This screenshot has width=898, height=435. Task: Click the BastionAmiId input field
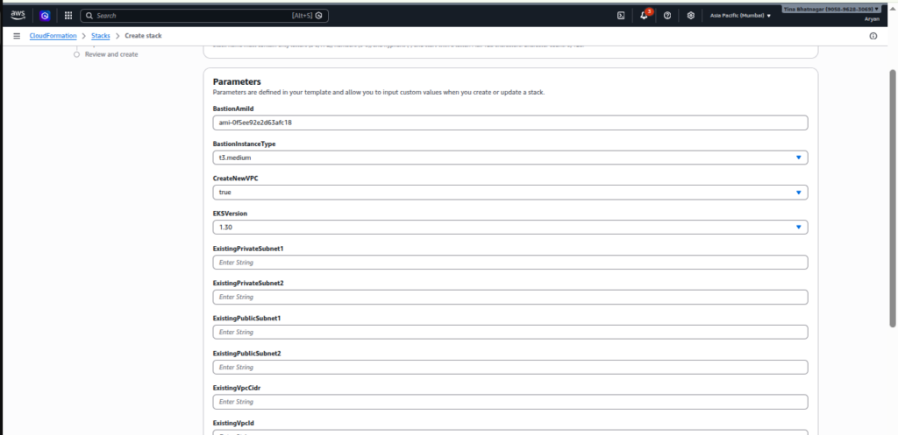click(510, 123)
